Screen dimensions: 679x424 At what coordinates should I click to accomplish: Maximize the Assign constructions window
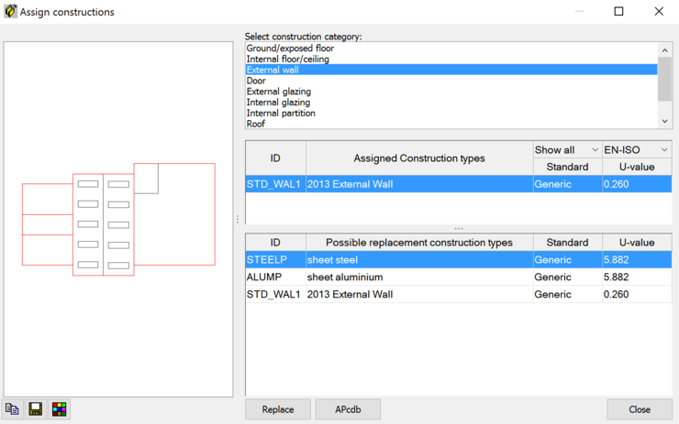[618, 12]
